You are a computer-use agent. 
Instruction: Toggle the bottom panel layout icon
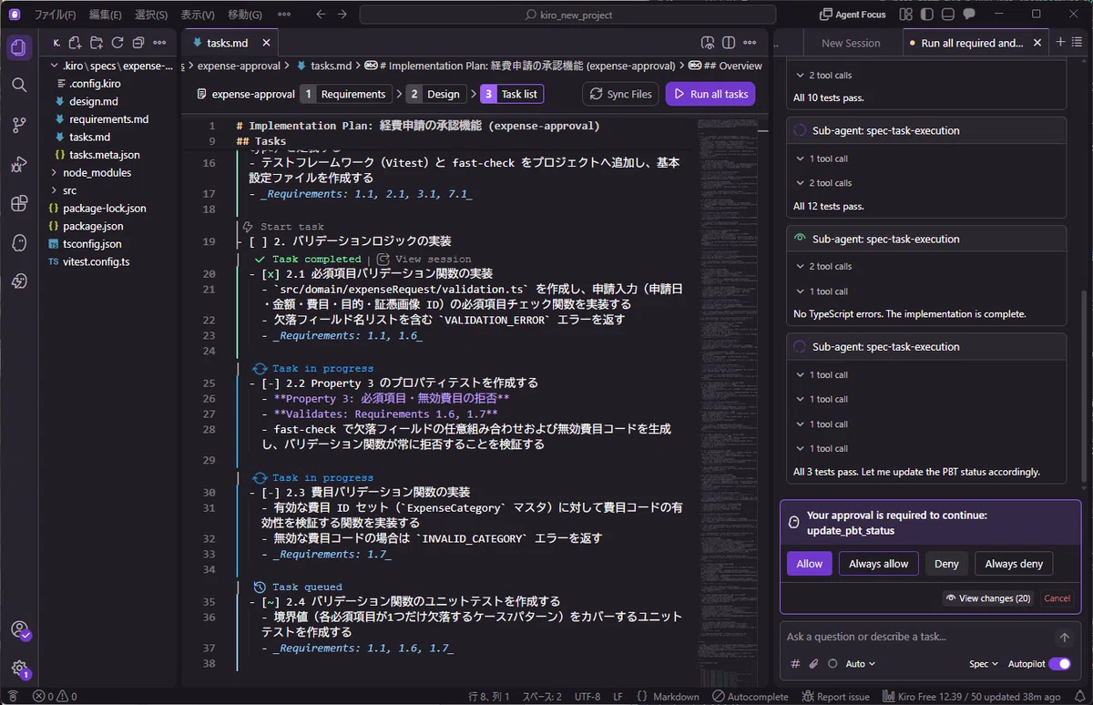pos(948,15)
